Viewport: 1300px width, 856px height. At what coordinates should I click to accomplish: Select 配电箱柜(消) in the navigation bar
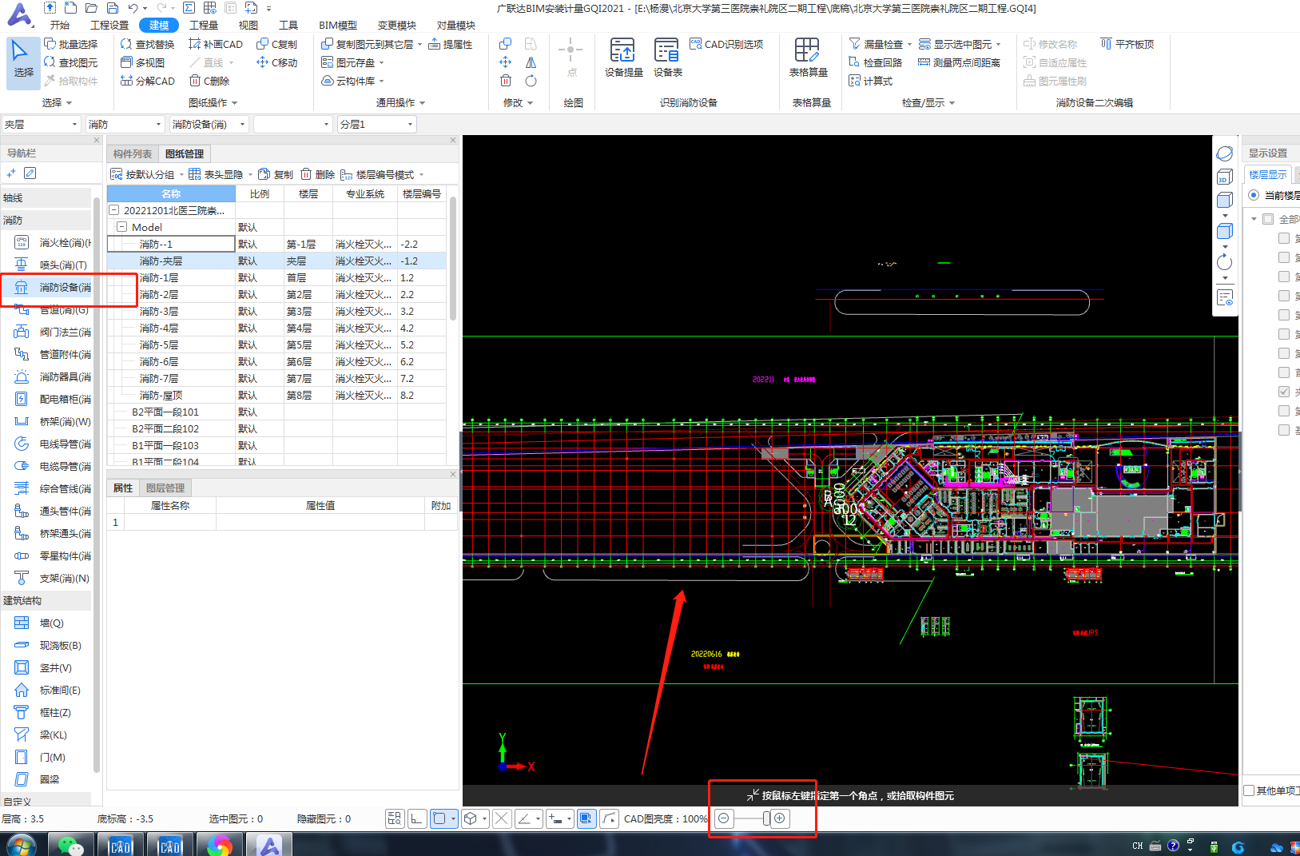pyautogui.click(x=54, y=399)
